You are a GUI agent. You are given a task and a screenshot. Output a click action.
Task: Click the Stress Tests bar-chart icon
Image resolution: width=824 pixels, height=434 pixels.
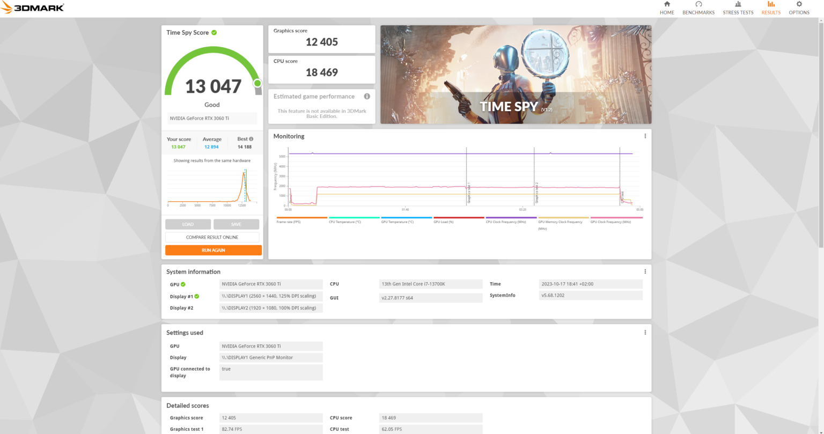pyautogui.click(x=738, y=5)
